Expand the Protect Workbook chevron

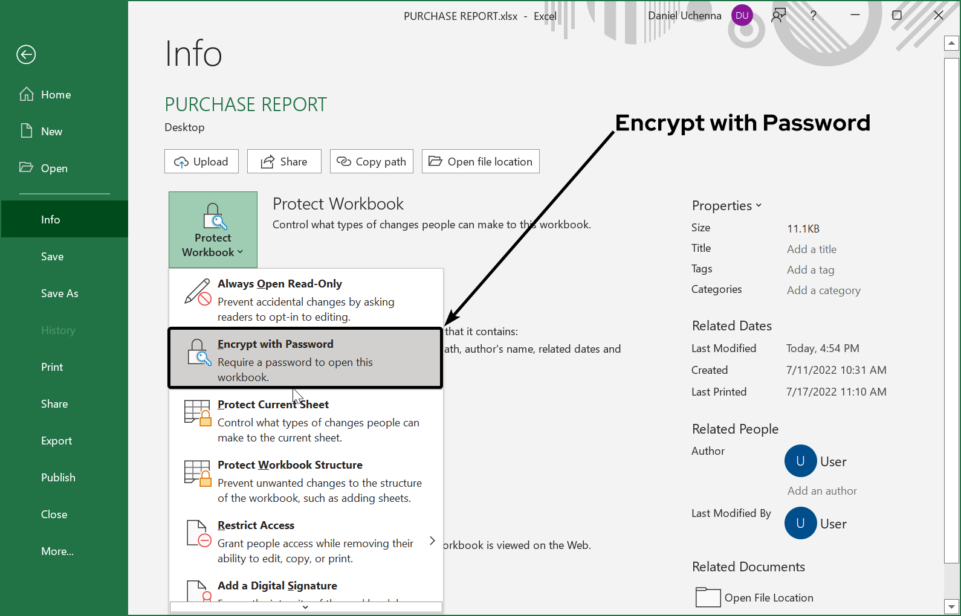coord(241,252)
